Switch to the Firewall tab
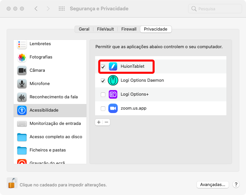The width and height of the screenshot is (246, 195). coord(129,29)
